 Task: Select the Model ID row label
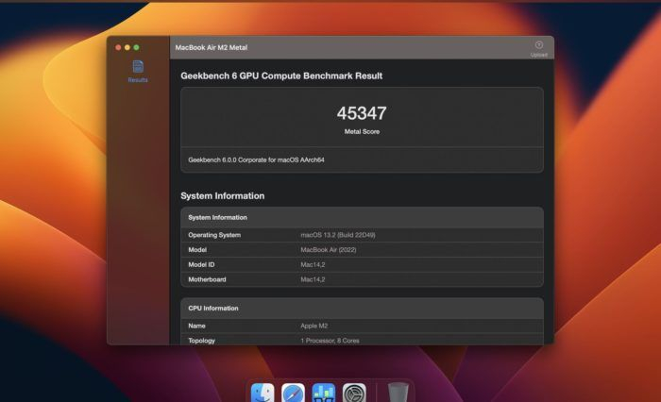coord(201,264)
